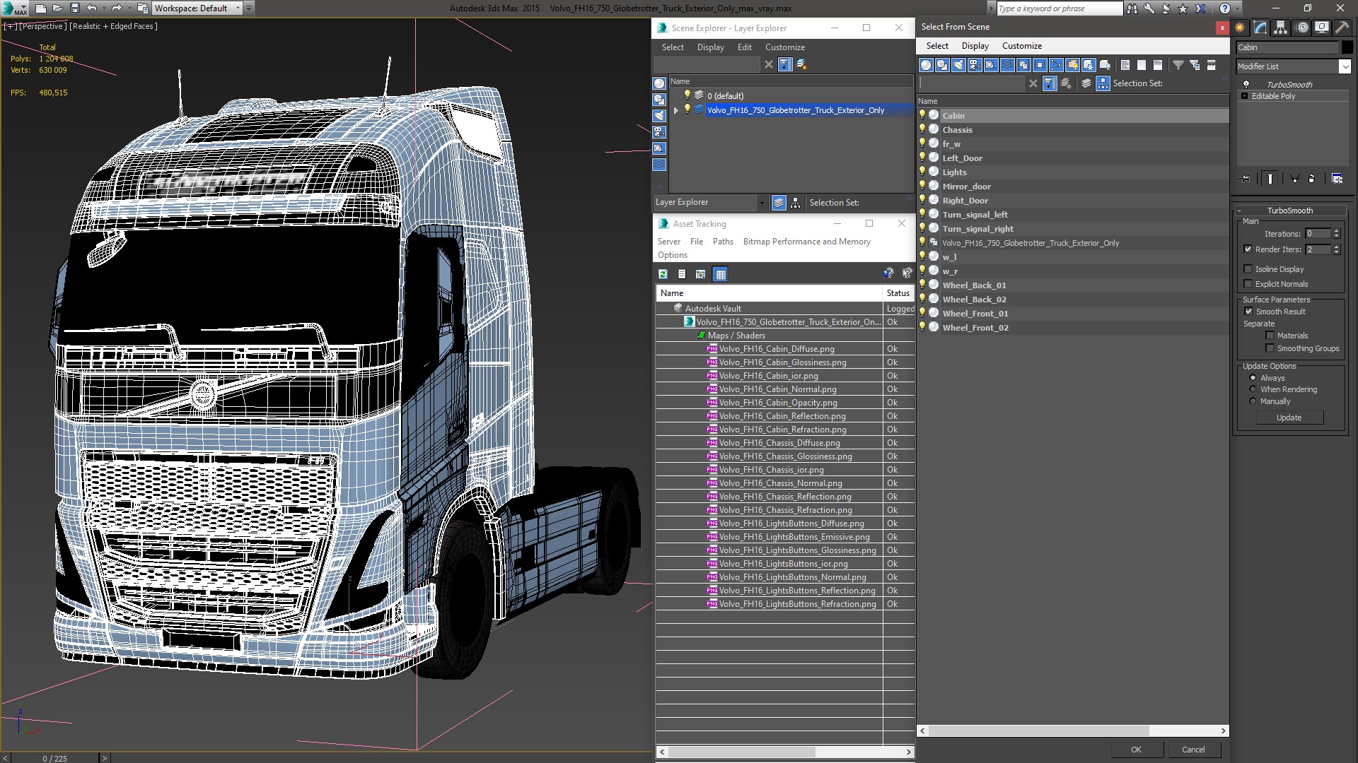Switch Asset Tracking to table view icon
The width and height of the screenshot is (1358, 763).
coord(720,274)
